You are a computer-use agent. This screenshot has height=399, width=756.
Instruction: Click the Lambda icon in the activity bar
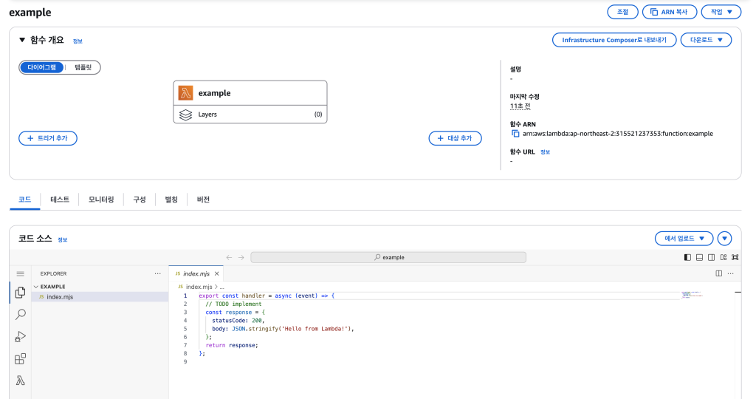point(20,381)
